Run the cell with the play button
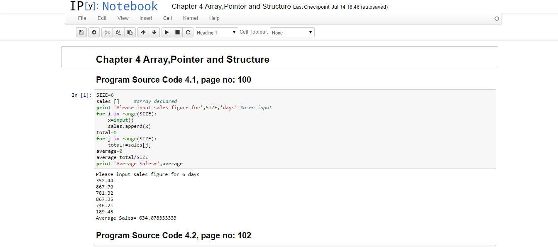The image size is (558, 247). (166, 32)
